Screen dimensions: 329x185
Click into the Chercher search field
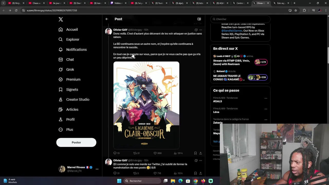tap(240, 19)
